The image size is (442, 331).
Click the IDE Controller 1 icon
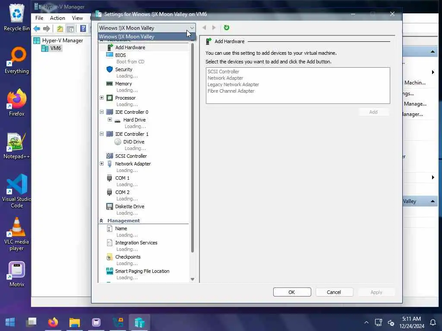coord(109,134)
